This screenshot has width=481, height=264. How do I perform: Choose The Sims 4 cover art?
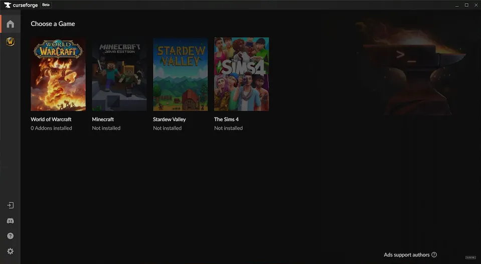(241, 74)
